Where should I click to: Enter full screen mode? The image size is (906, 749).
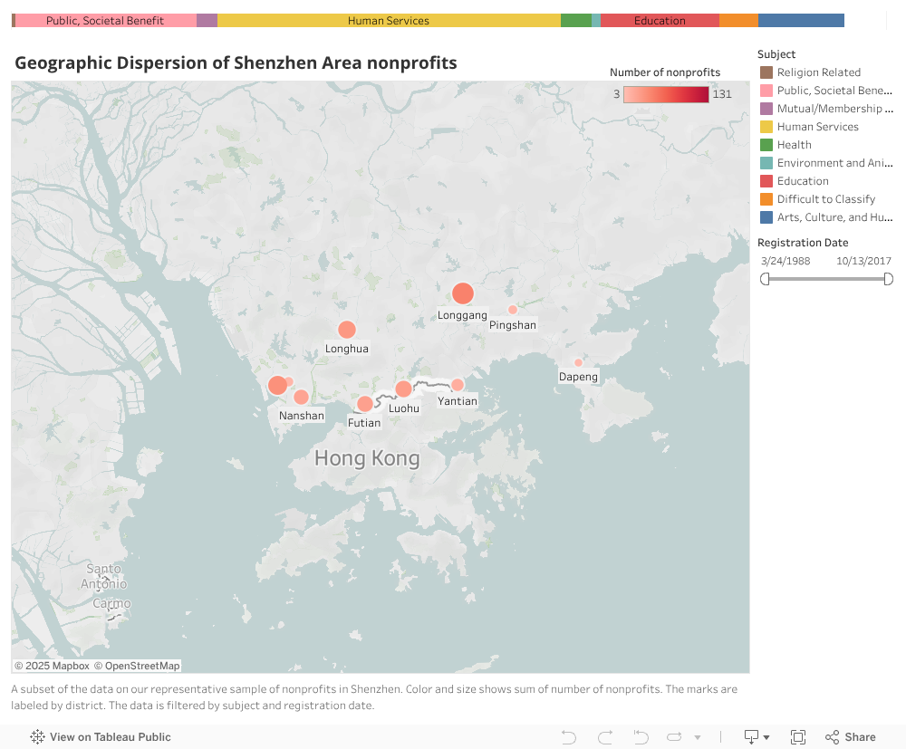798,736
